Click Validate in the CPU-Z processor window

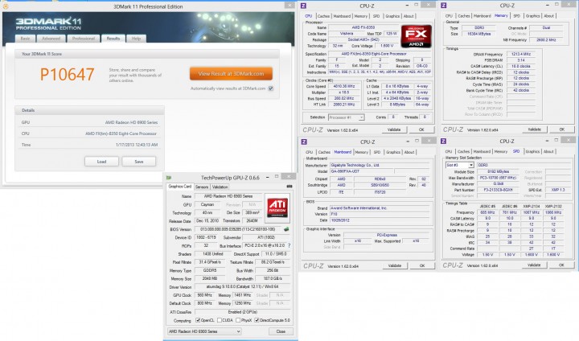(394, 129)
